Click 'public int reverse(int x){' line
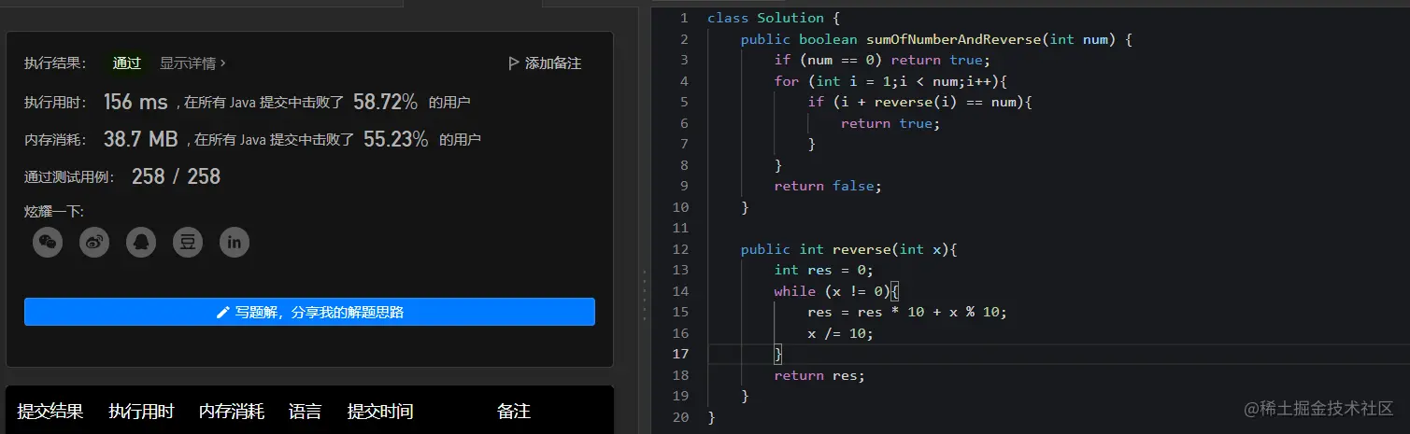This screenshot has height=434, width=1410. pos(849,249)
